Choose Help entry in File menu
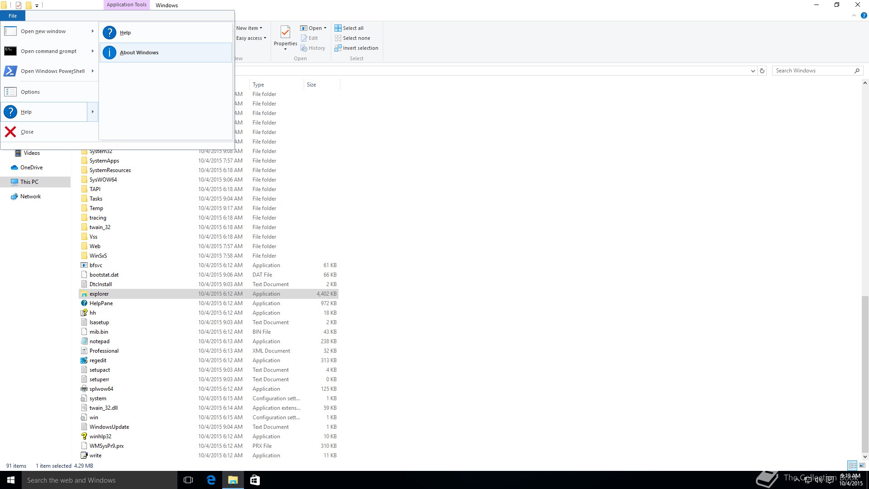Screen dimensions: 869x489 click(x=44, y=112)
